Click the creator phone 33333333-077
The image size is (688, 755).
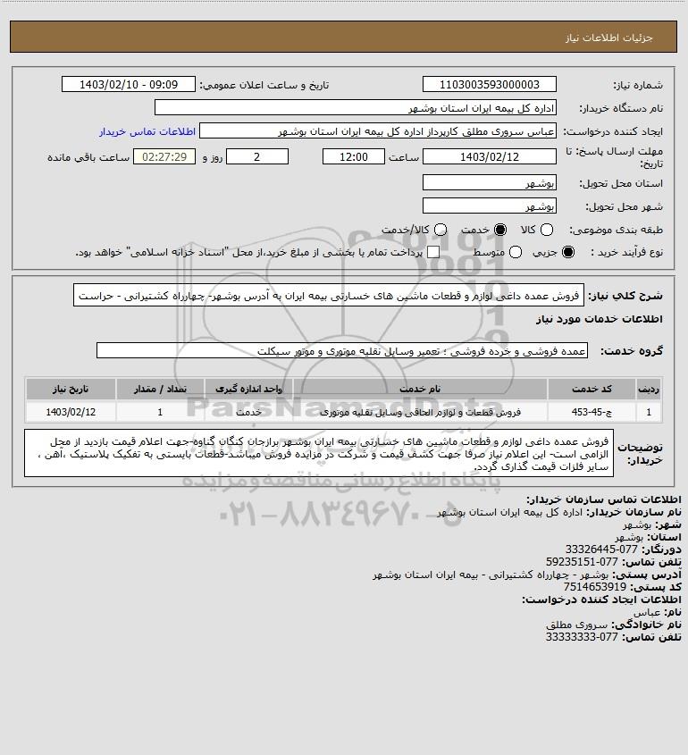click(x=582, y=637)
